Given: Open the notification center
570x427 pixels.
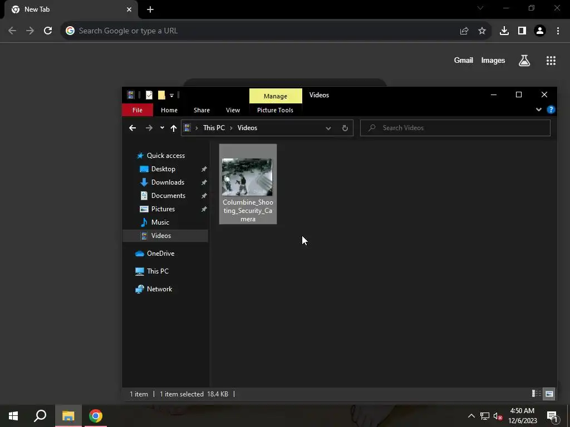Looking at the screenshot, I should point(552,416).
